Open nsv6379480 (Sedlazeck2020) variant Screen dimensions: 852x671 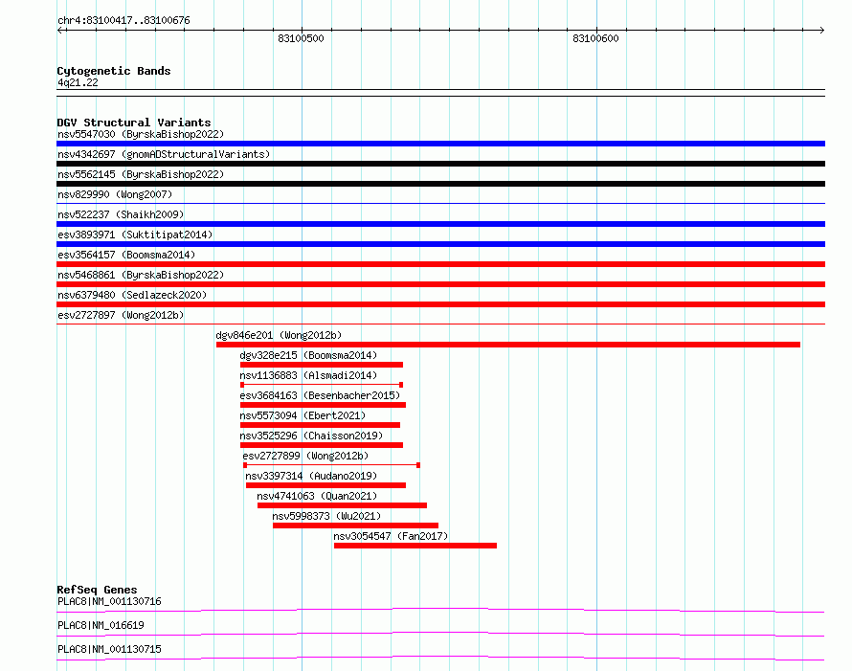(x=132, y=295)
